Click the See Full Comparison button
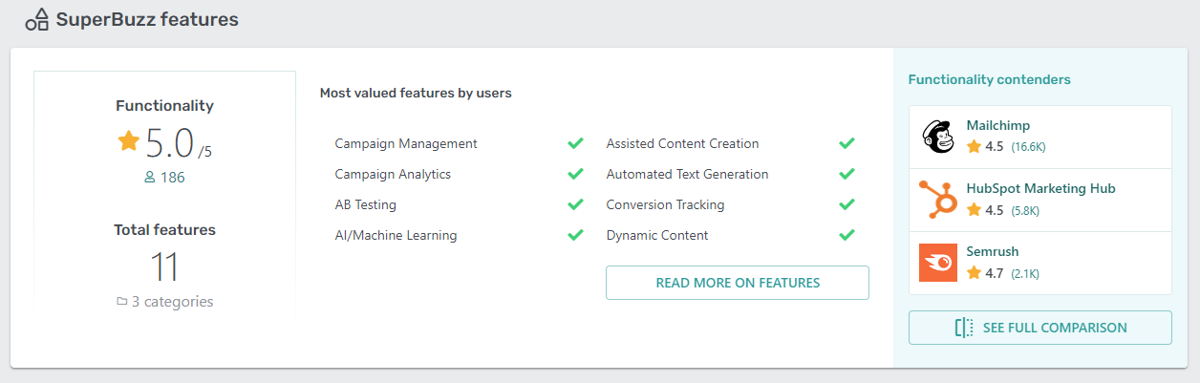Image resolution: width=1200 pixels, height=383 pixels. point(1039,328)
